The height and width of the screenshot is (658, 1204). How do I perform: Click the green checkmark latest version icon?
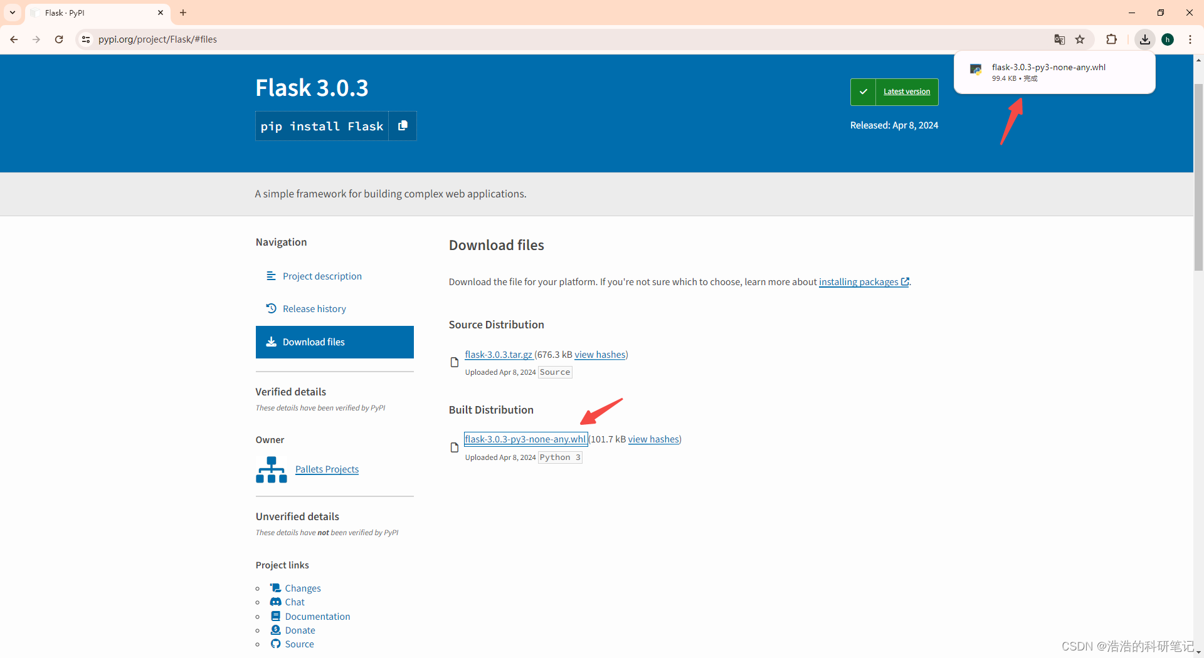point(863,92)
